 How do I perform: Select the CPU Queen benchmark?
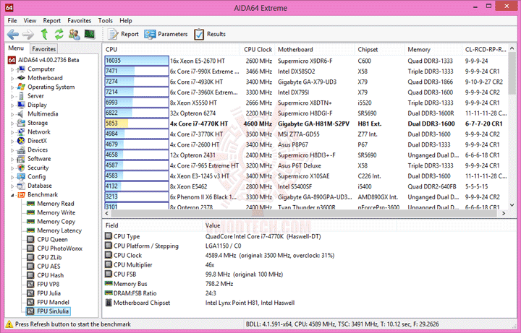52,240
